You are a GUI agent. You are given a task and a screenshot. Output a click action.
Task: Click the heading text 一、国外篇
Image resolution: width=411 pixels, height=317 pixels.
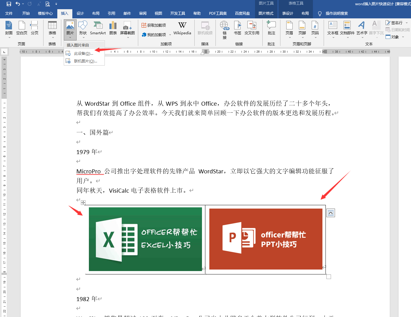coord(93,132)
